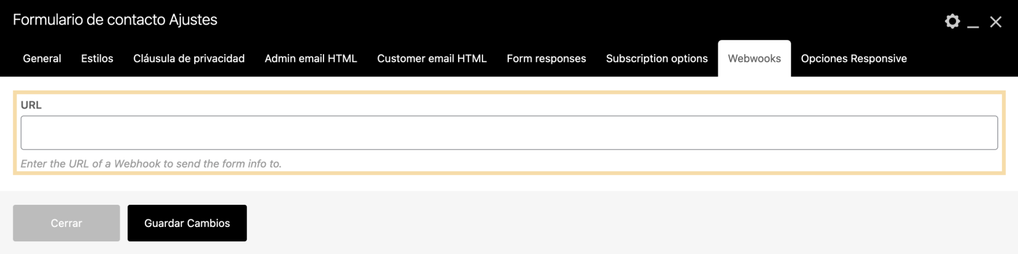The image size is (1018, 254).
Task: Open the settings gear icon
Action: 952,21
